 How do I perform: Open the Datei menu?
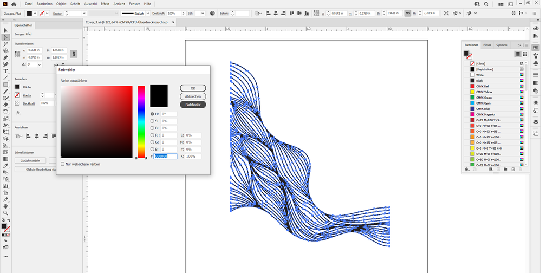(x=29, y=4)
